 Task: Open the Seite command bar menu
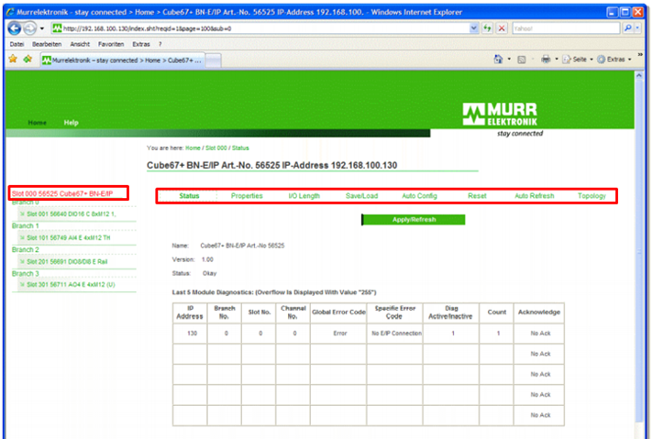[578, 60]
